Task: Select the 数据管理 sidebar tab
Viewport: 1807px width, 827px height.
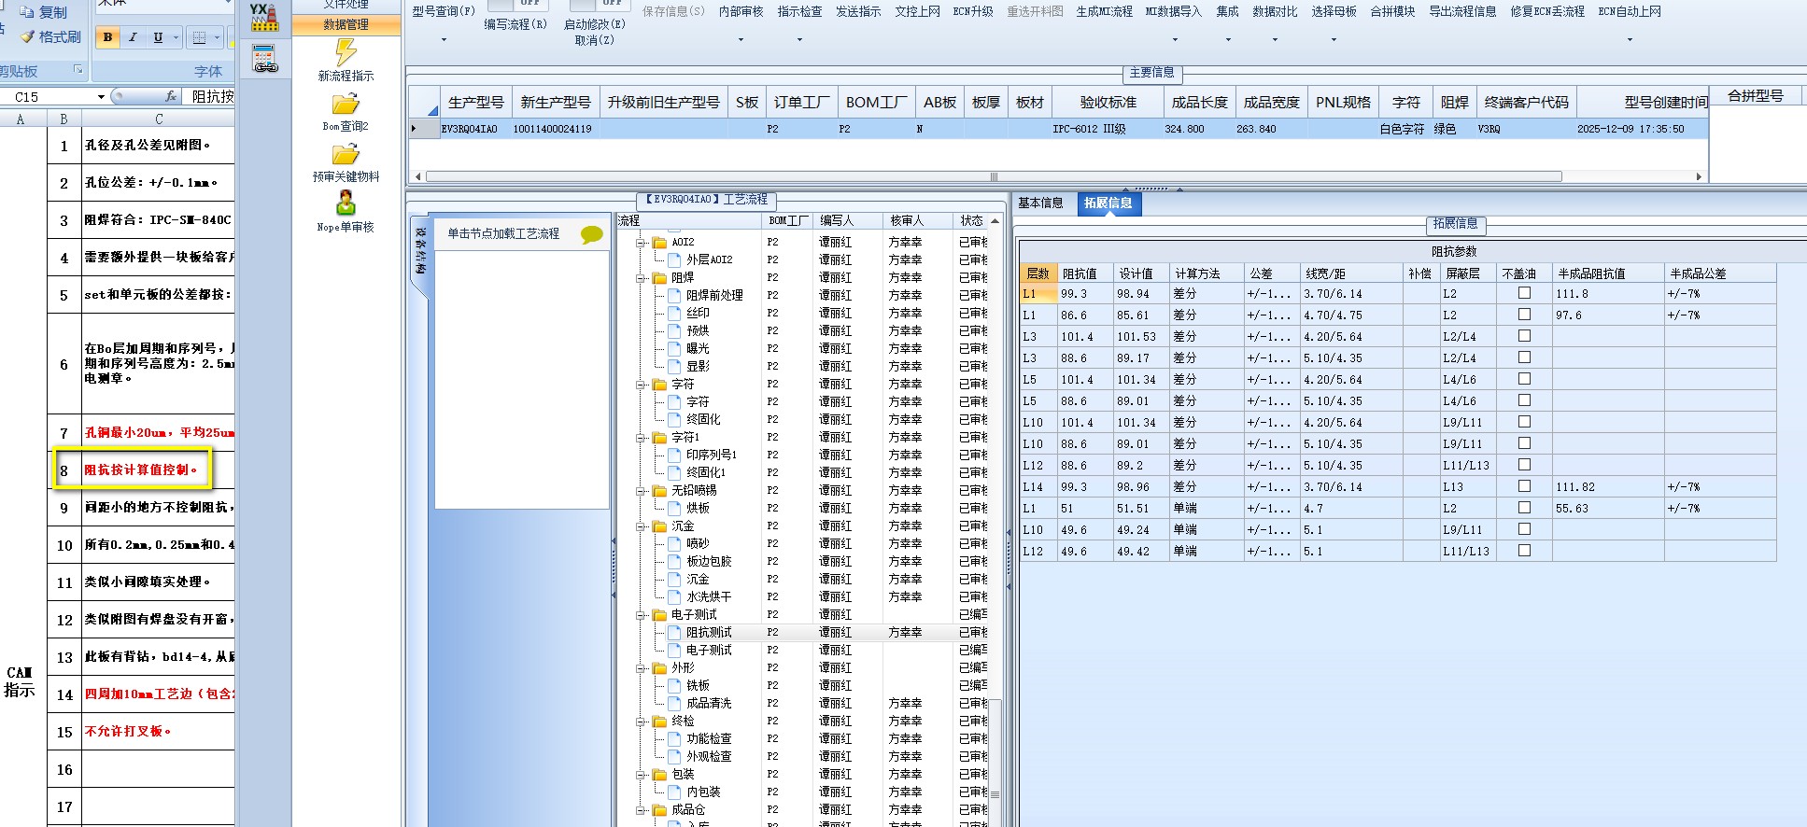Action: coord(346,24)
